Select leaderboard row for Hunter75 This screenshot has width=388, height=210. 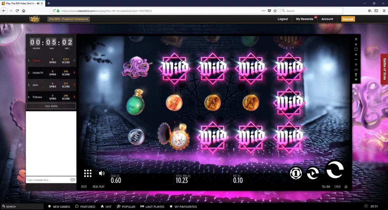pyautogui.click(x=51, y=73)
